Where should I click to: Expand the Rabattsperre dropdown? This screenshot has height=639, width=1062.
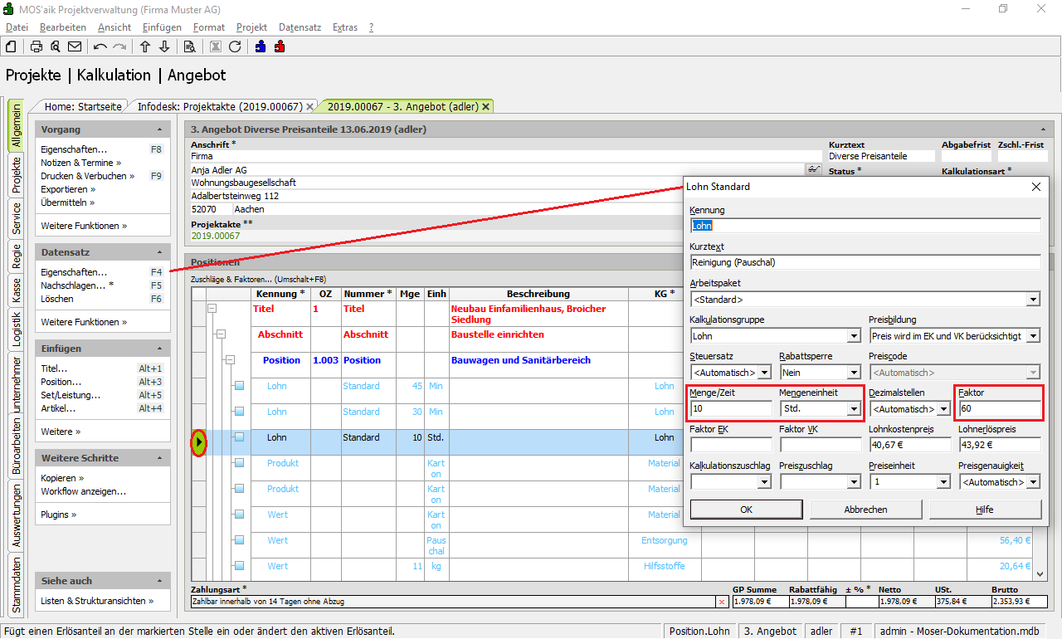[854, 373]
